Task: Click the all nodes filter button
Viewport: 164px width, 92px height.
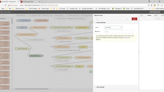Action: (x=158, y=19)
